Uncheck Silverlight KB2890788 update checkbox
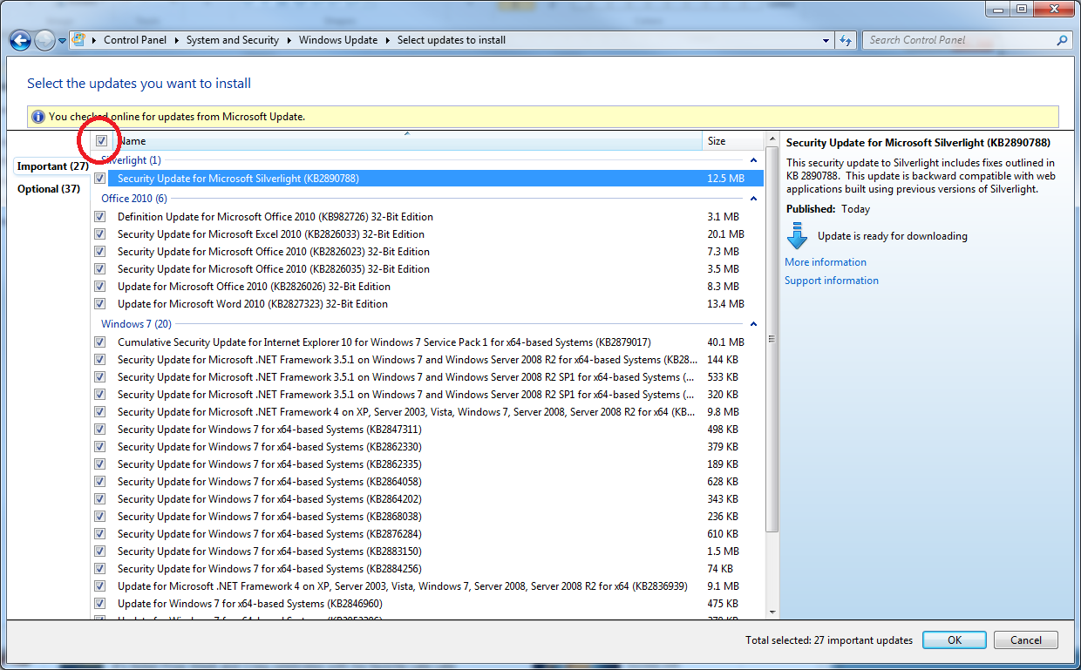 (100, 179)
